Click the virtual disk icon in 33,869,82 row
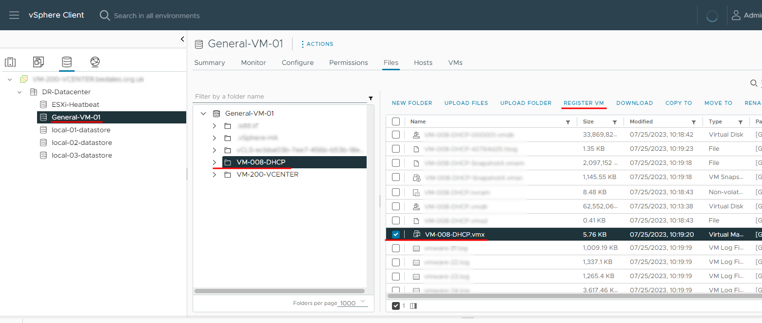 (x=416, y=135)
